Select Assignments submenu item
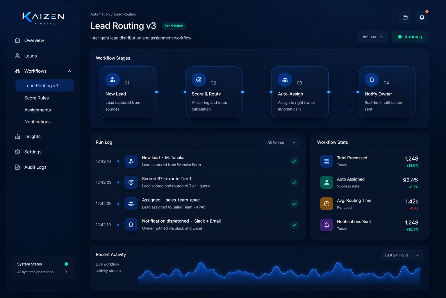446x298 pixels. 38,110
